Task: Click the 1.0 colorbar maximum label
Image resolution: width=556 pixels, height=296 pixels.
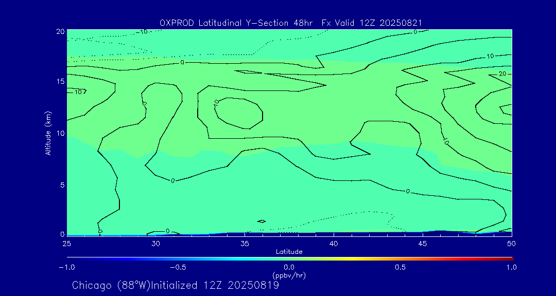Action: tap(511, 267)
